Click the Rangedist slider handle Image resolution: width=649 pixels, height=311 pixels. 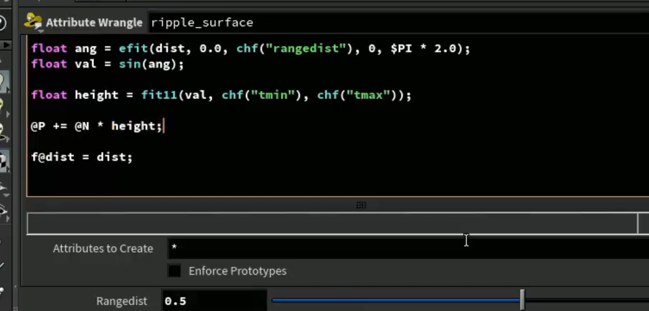[x=522, y=300]
